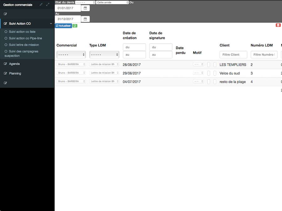Click creation date 28/06/2017
282x211 pixels.
click(132, 65)
